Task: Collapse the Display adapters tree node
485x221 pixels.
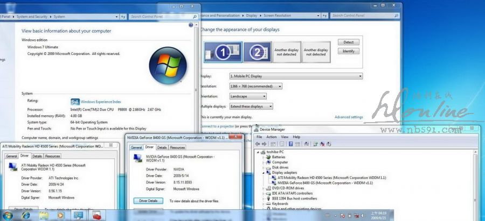Action: coord(264,173)
